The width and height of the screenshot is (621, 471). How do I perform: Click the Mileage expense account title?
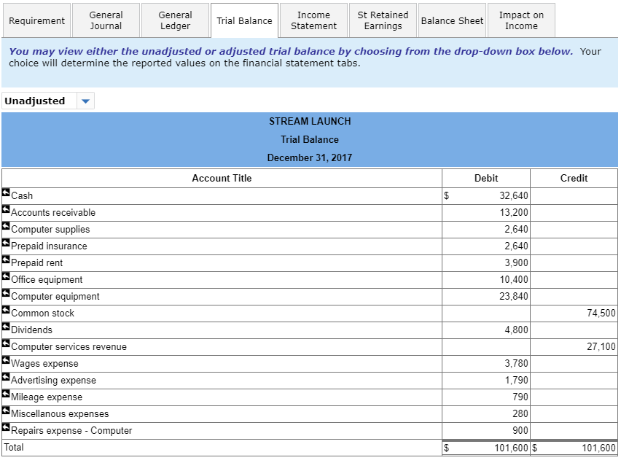tap(47, 397)
